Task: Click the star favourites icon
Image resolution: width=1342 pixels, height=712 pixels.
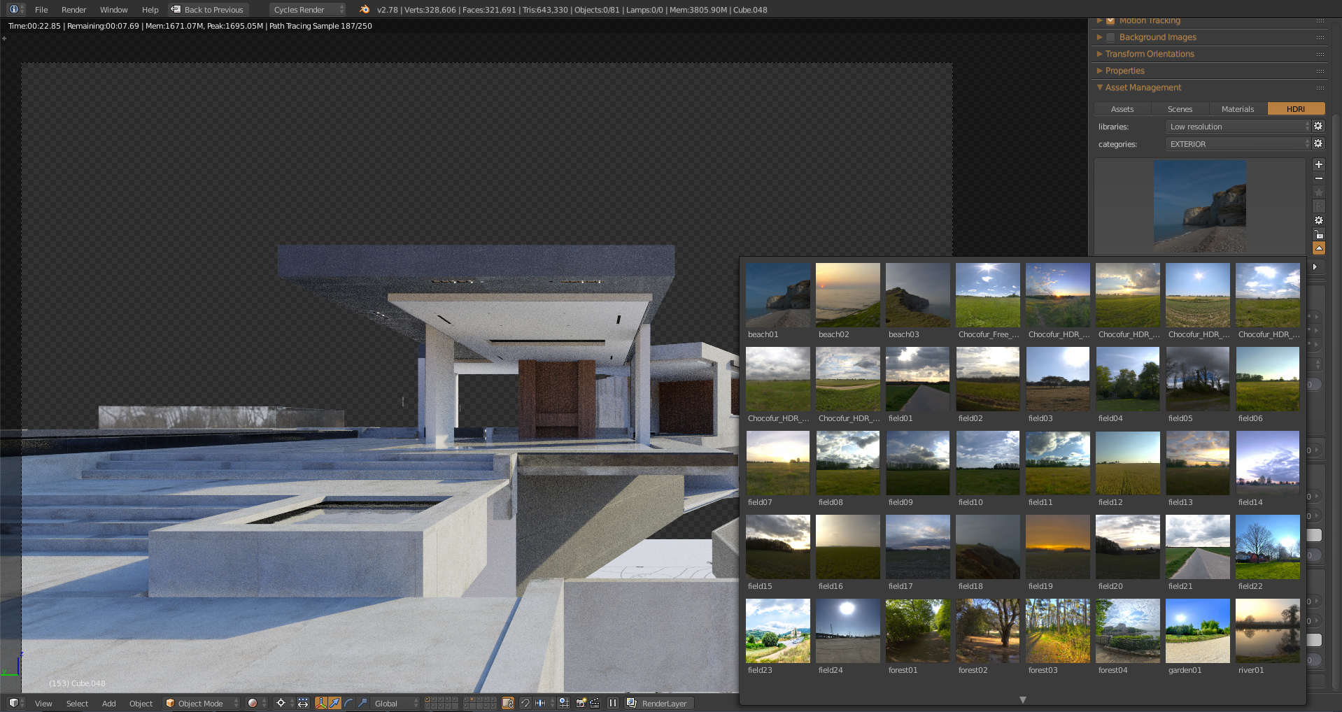Action: [1319, 192]
